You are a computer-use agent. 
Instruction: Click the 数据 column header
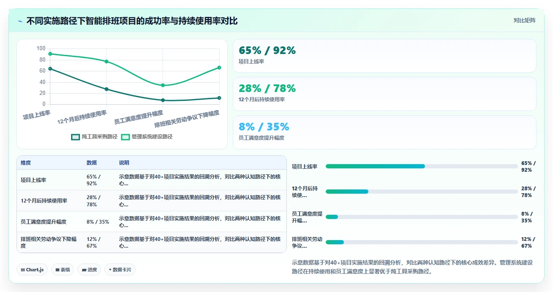[92, 163]
